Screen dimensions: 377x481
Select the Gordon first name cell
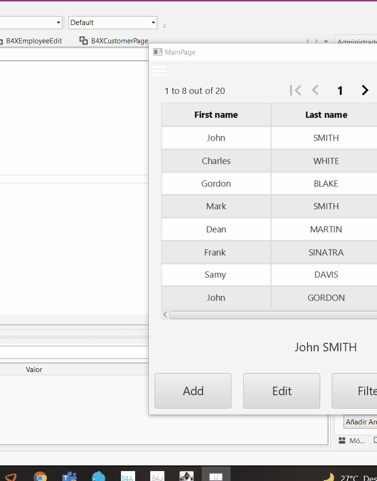[x=216, y=183]
